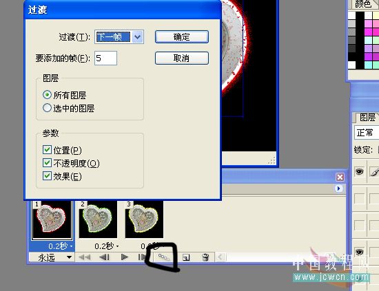379x291 pixels.
Task: Select animation frame 3 thumbnail
Action: pos(144,219)
